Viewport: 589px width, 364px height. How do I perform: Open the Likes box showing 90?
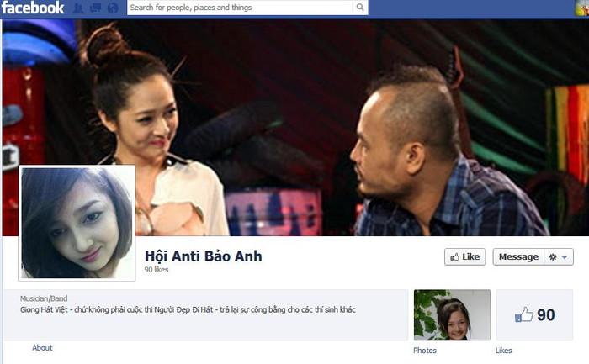(x=534, y=315)
